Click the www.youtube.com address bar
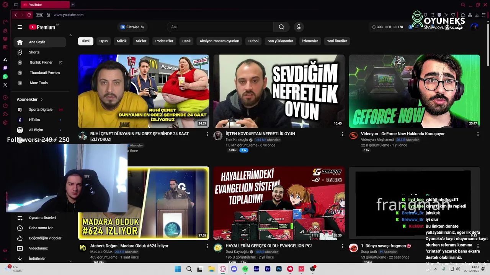The width and height of the screenshot is (490, 275). coord(69,15)
